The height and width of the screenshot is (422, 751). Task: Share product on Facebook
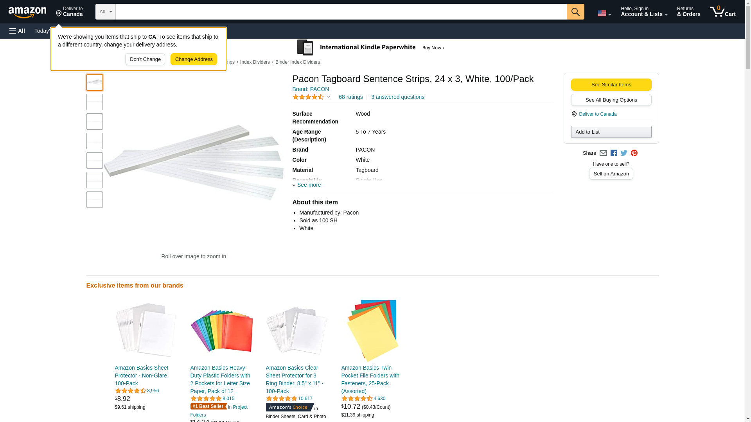614,153
